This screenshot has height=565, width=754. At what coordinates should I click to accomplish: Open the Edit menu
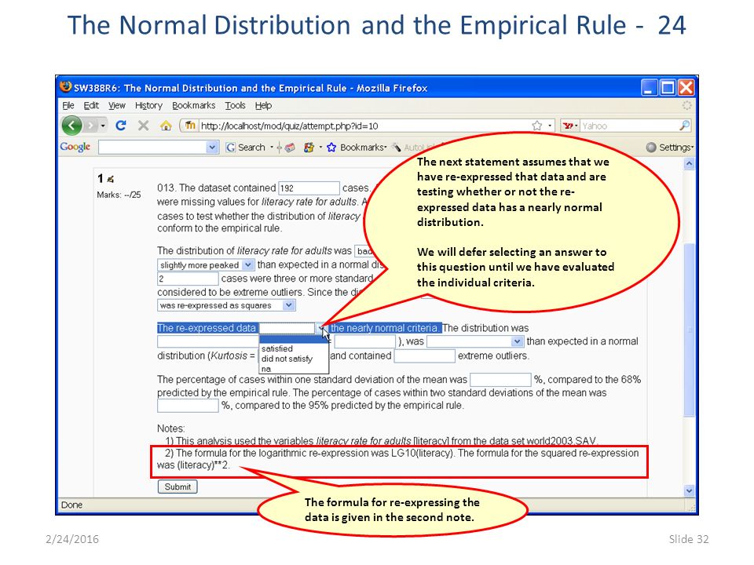[x=91, y=106]
